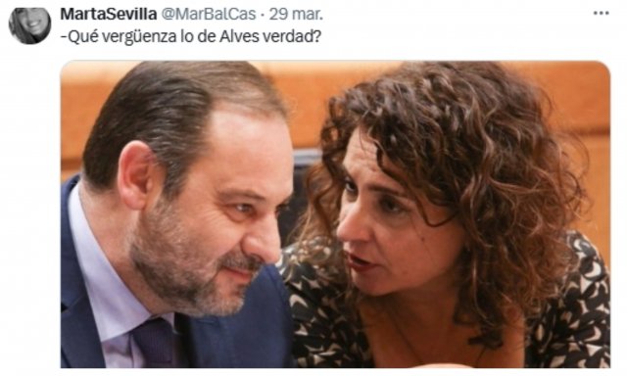Visit the MartaSevilla display name link
The width and height of the screenshot is (627, 376).
(x=109, y=14)
